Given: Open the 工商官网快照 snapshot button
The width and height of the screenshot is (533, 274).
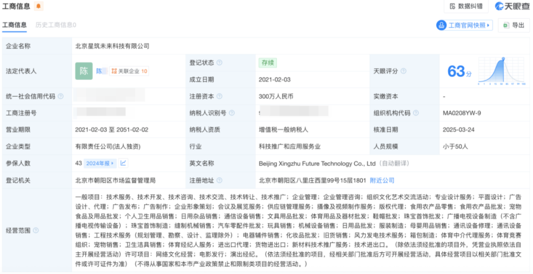Looking at the screenshot, I should pyautogui.click(x=464, y=25).
